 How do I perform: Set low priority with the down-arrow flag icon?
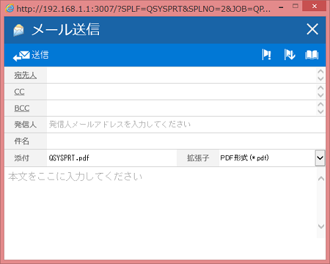pos(290,55)
